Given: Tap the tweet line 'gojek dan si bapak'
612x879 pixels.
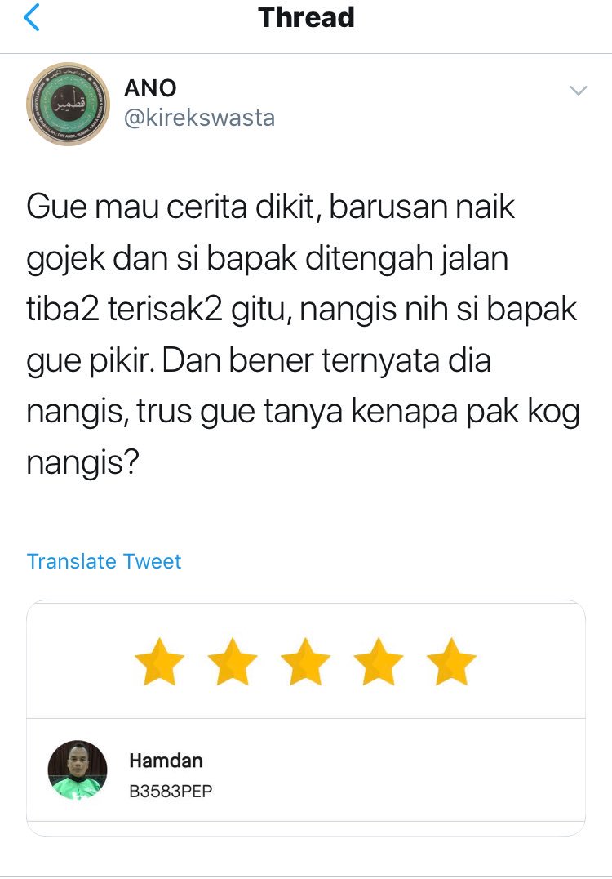Looking at the screenshot, I should [x=267, y=259].
